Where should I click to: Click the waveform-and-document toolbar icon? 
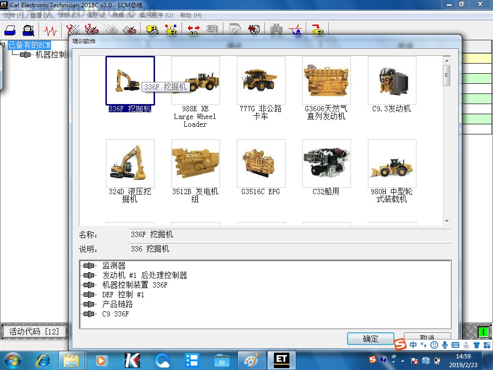(x=254, y=30)
